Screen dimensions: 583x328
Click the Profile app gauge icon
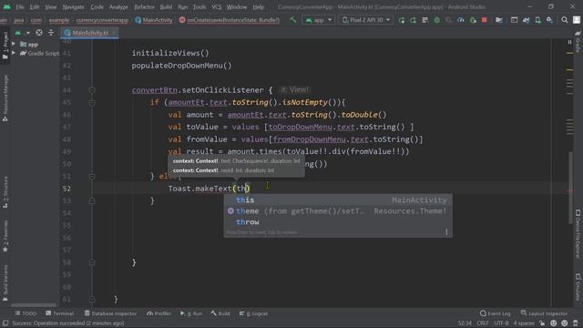pyautogui.click(x=461, y=20)
